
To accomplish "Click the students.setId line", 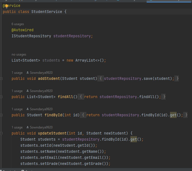I will [x=59, y=145].
